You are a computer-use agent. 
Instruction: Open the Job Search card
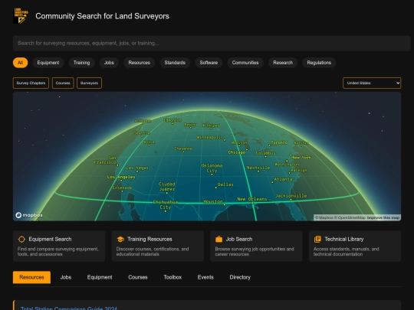[x=256, y=246]
